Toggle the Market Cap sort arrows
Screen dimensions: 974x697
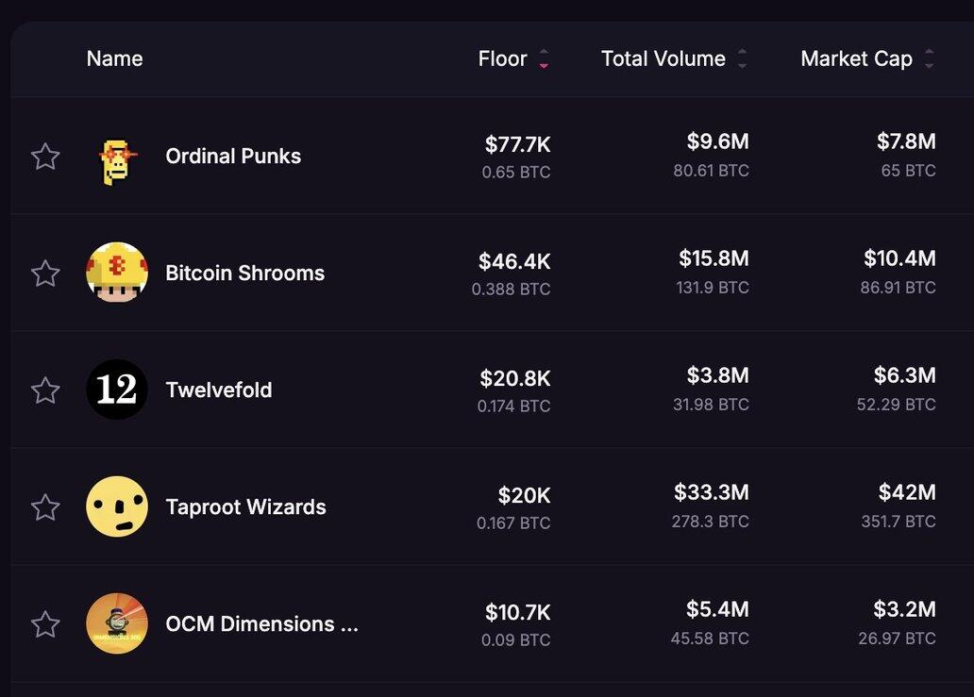click(x=929, y=59)
